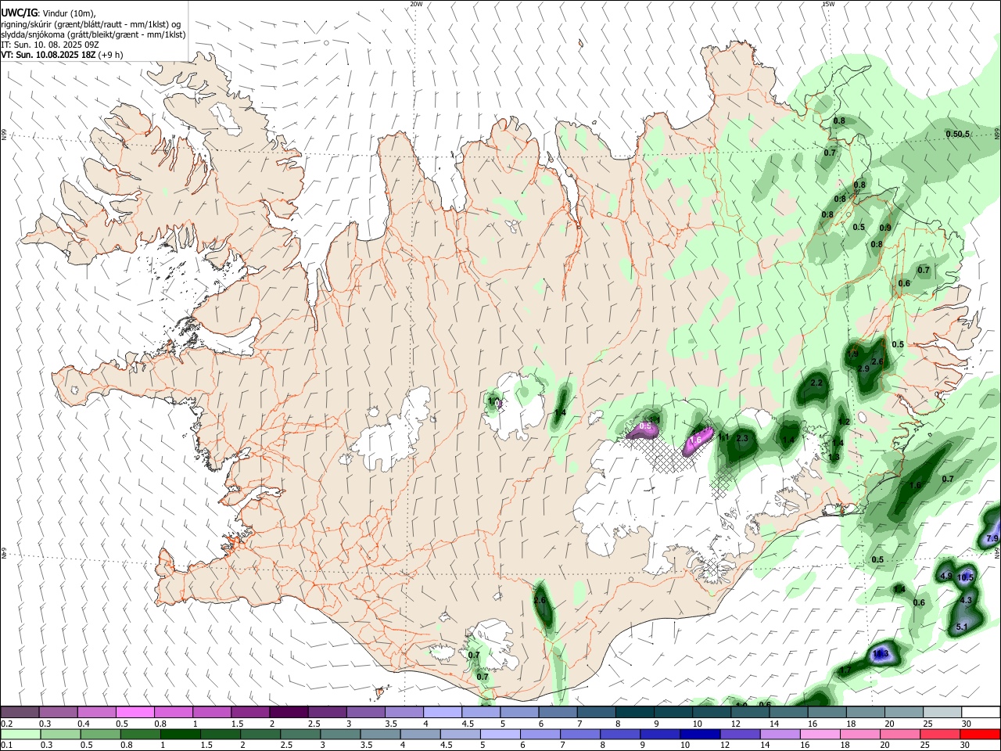Viewport: 1001px width, 751px height.
Task: Click the gray-green 3 swatch in lower legend row
Action: point(340,735)
